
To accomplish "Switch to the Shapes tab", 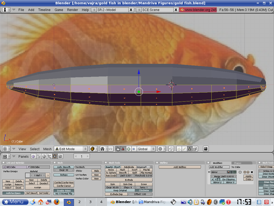I will (237, 163).
